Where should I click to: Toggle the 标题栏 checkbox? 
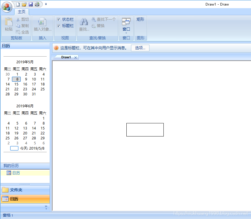58,26
